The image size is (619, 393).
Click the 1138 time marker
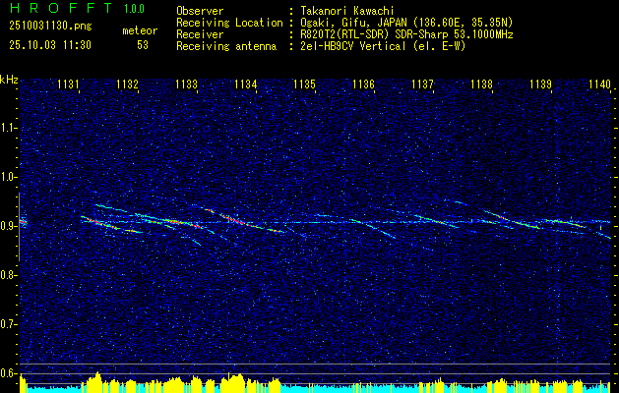481,84
